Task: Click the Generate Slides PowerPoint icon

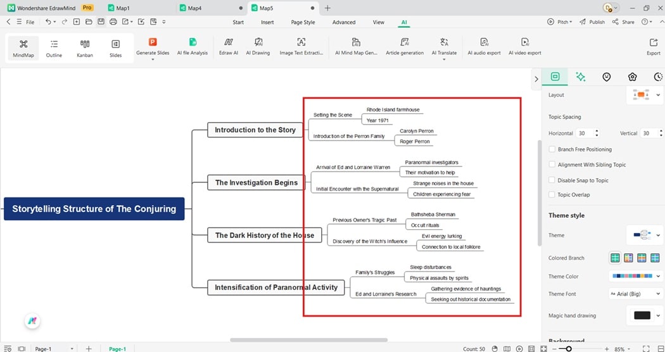Action: pos(153,42)
